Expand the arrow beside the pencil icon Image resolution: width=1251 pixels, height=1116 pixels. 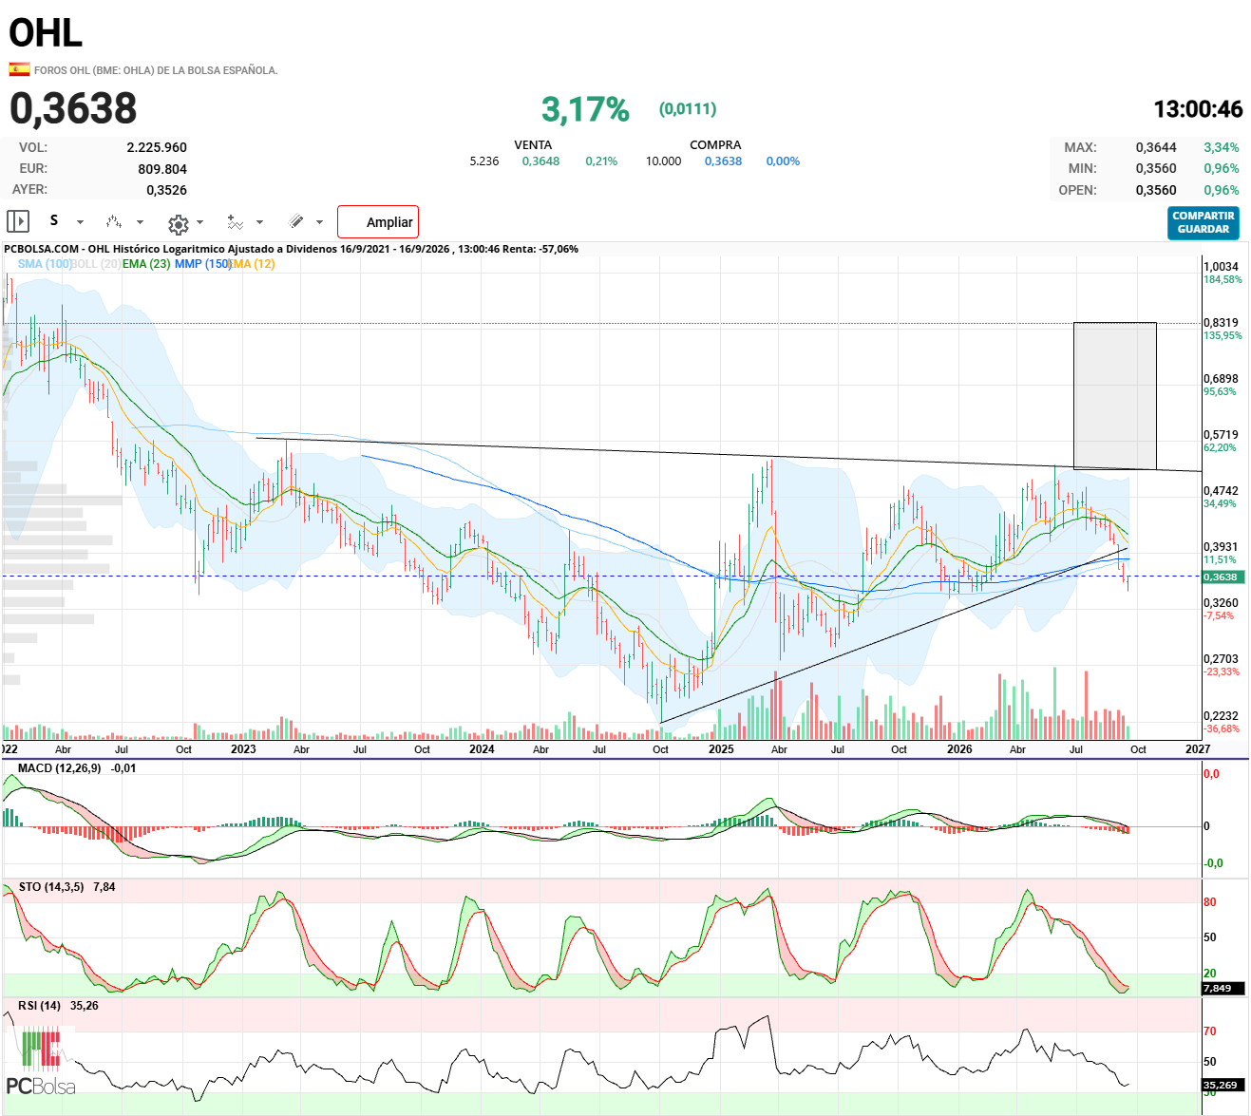click(x=319, y=222)
